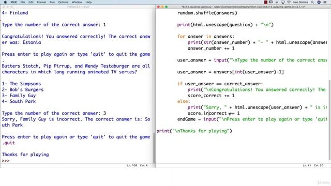Click "Col: 20" in editor status bar
This screenshot has height=186, width=331.
[319, 165]
